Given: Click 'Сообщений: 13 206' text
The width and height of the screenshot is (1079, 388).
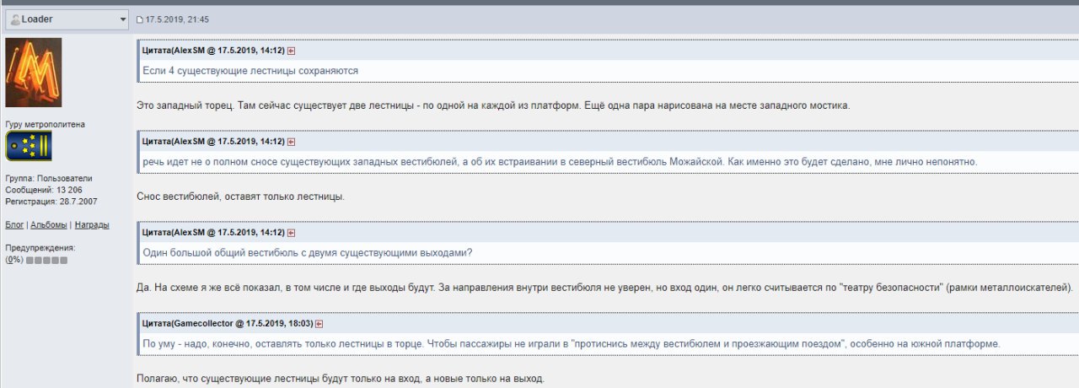Looking at the screenshot, I should [44, 190].
